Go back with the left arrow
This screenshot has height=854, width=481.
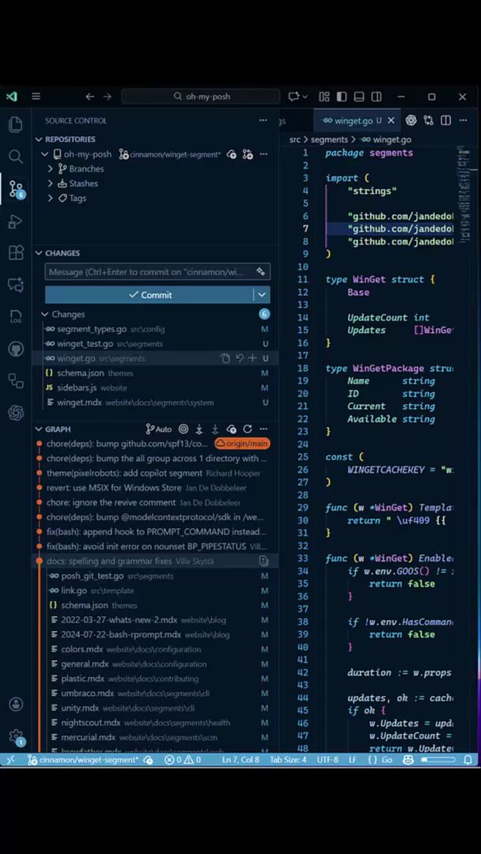pyautogui.click(x=89, y=96)
